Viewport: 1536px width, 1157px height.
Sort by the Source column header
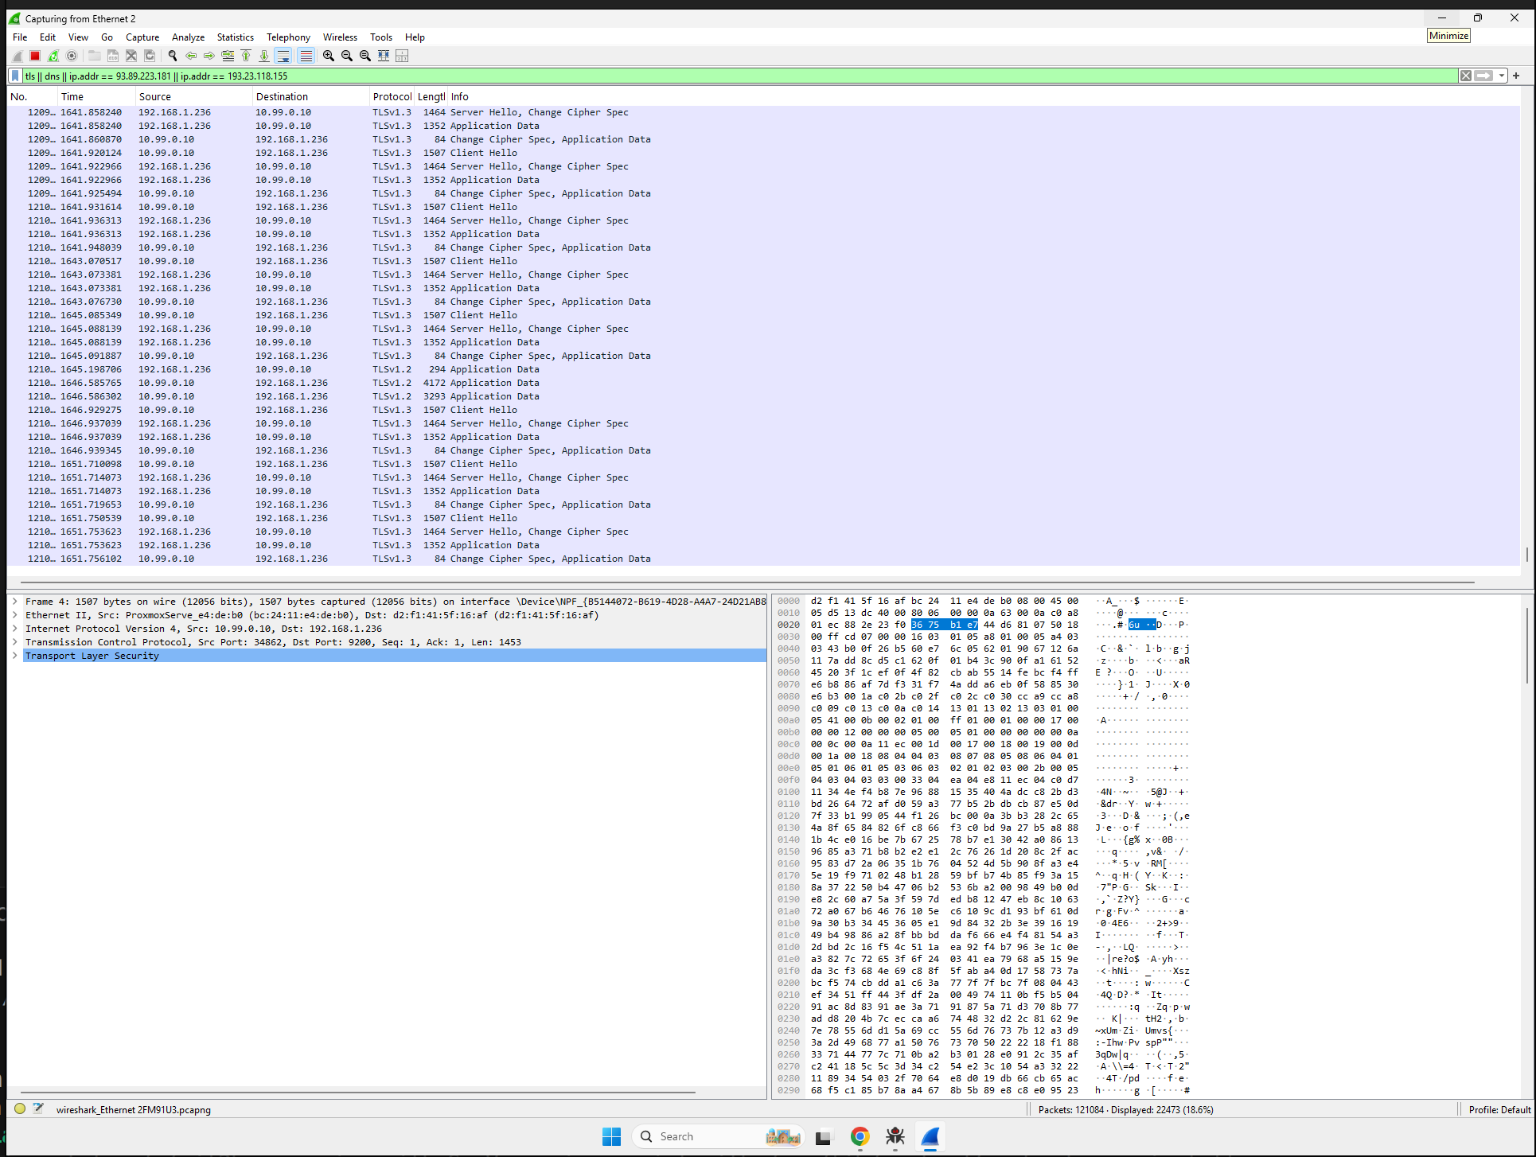193,97
